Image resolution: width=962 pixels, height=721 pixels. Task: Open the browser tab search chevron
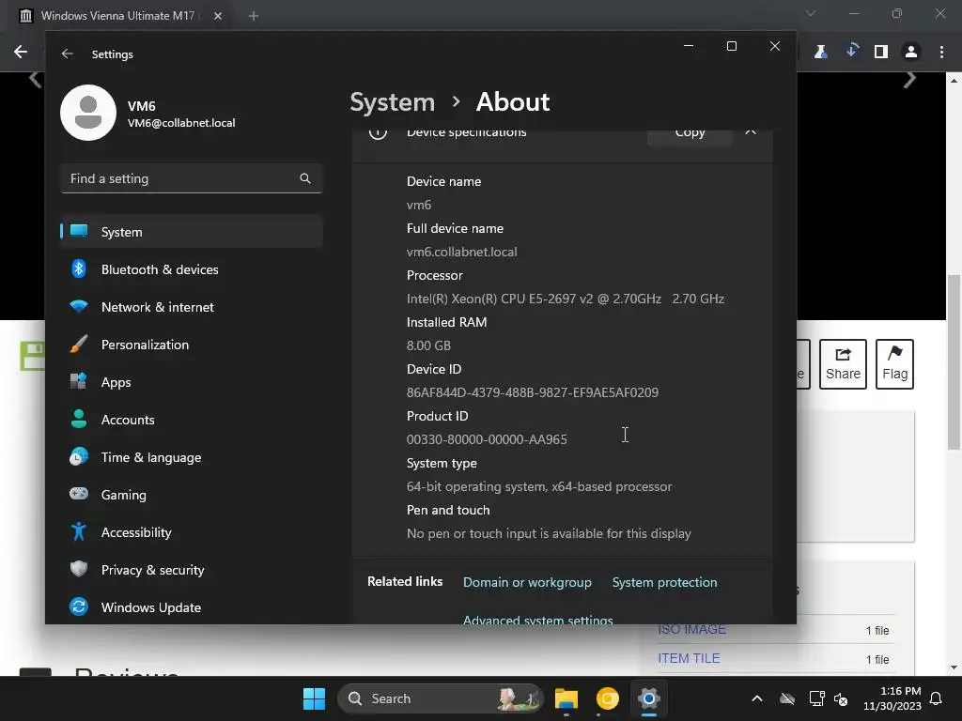pyautogui.click(x=811, y=13)
